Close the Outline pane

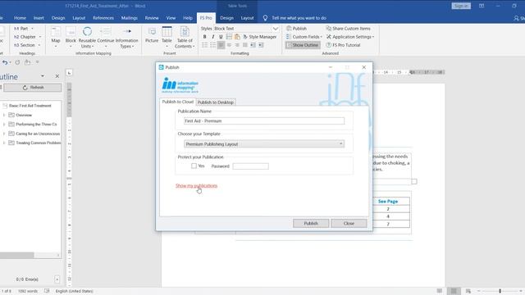coord(57,76)
